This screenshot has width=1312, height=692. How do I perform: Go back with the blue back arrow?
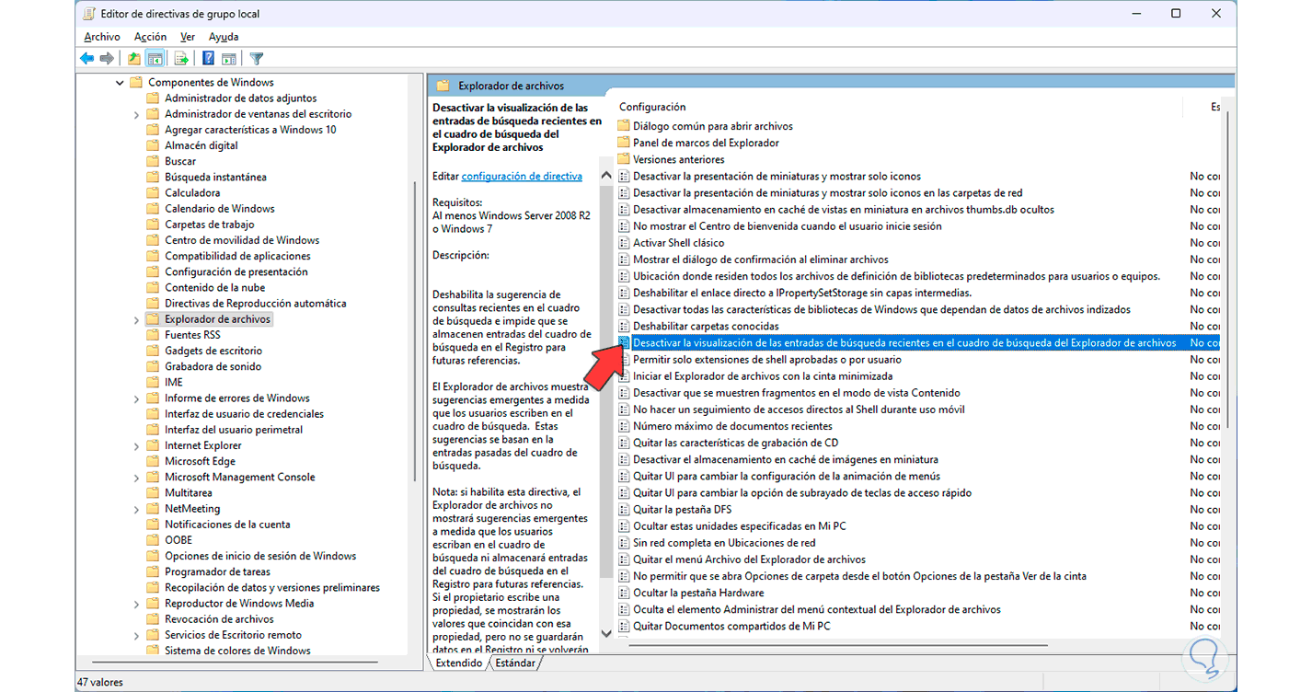point(86,59)
